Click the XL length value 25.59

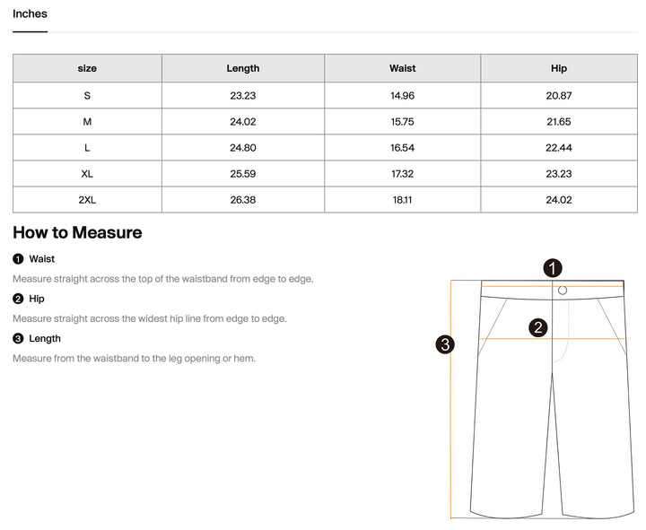coord(243,174)
